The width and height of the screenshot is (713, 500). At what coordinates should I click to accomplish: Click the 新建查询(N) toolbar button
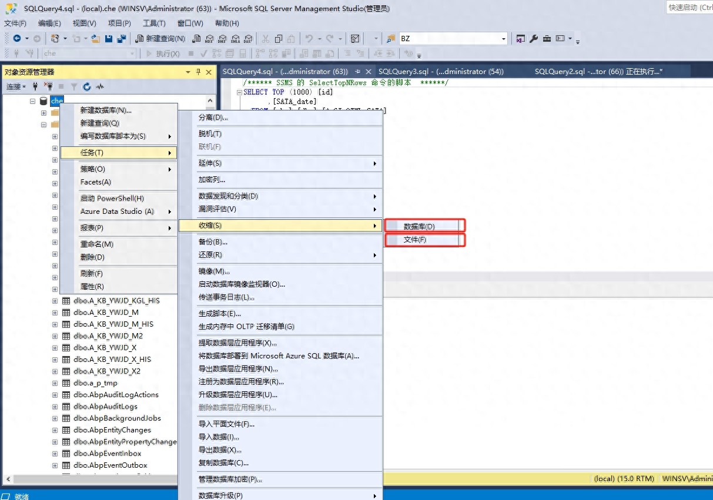point(160,39)
